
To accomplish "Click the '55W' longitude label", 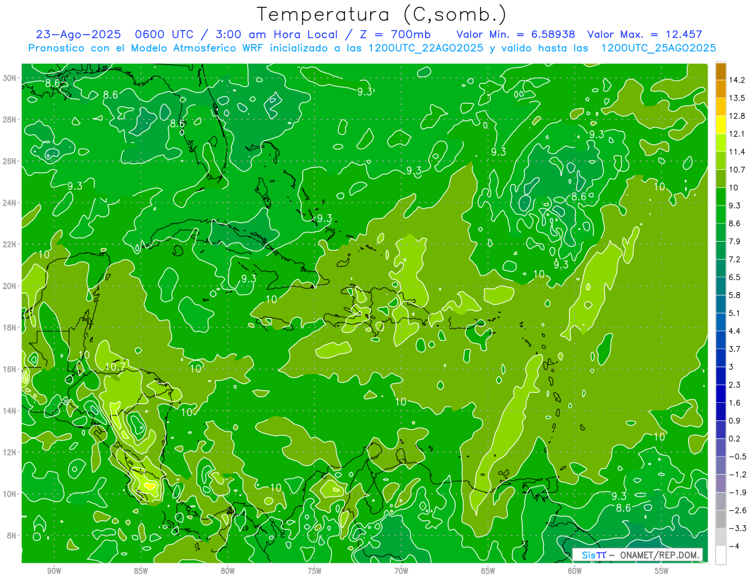I will tap(661, 572).
